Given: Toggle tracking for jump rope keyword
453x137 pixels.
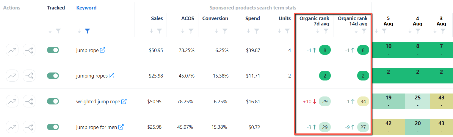Looking at the screenshot, I should [53, 50].
